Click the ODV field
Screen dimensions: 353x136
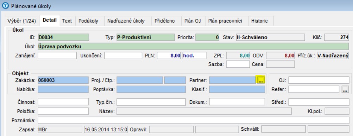point(280,56)
